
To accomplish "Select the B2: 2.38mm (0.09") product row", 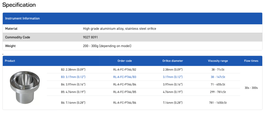I will [x=71, y=70].
